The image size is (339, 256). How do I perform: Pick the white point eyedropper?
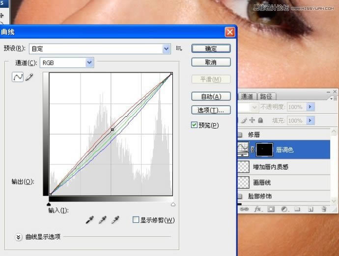116,221
